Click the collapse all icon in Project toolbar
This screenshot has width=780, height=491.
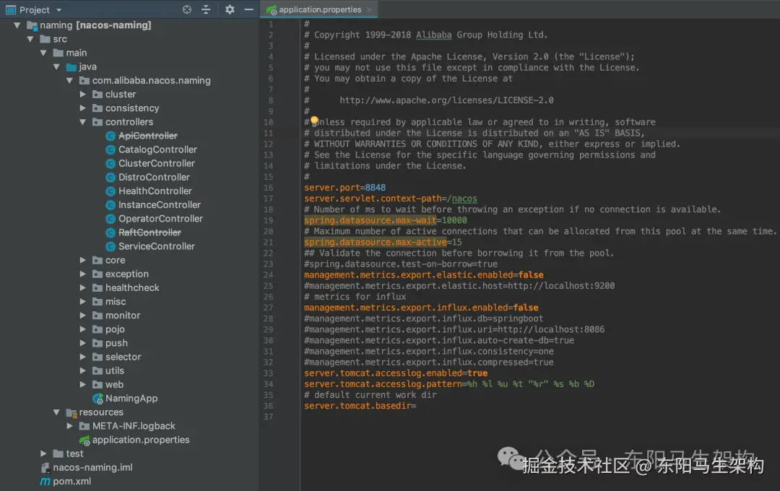coord(206,9)
